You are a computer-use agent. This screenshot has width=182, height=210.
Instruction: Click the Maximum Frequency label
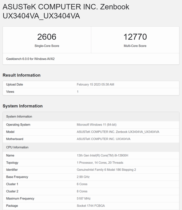point(20,198)
